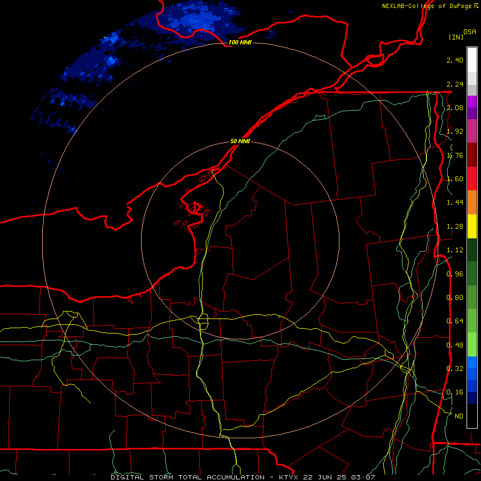Select the 0.64 legend value
The height and width of the screenshot is (481, 481).
[x=455, y=321]
